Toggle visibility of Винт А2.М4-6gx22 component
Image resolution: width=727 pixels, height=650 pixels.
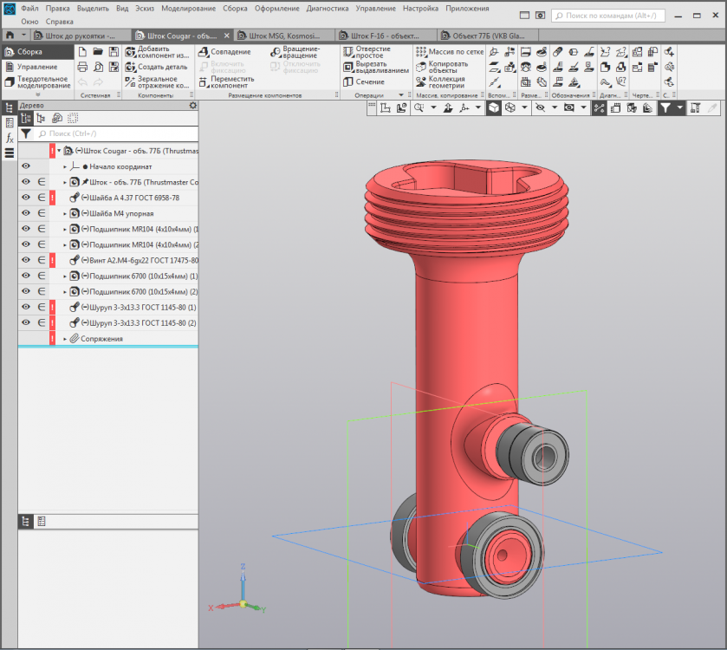(x=26, y=260)
